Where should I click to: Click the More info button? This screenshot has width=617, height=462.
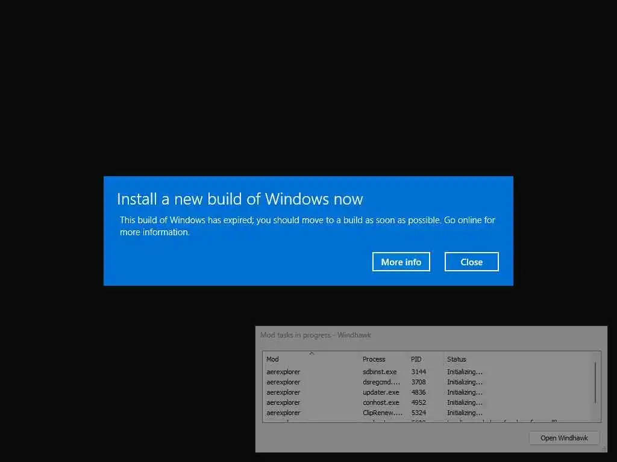pyautogui.click(x=401, y=262)
